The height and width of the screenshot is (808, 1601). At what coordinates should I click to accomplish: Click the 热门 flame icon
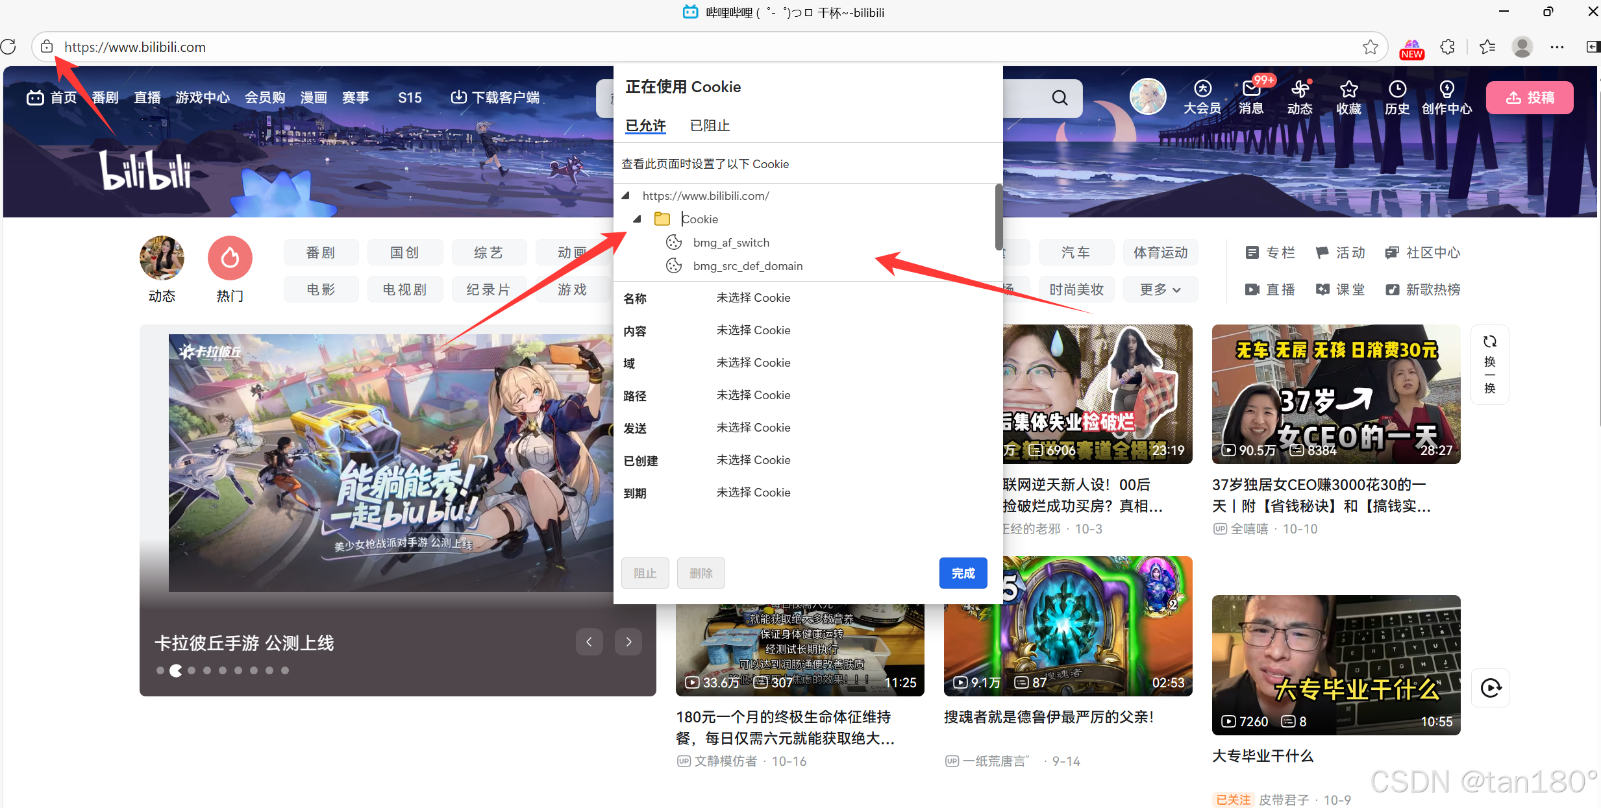pyautogui.click(x=230, y=258)
